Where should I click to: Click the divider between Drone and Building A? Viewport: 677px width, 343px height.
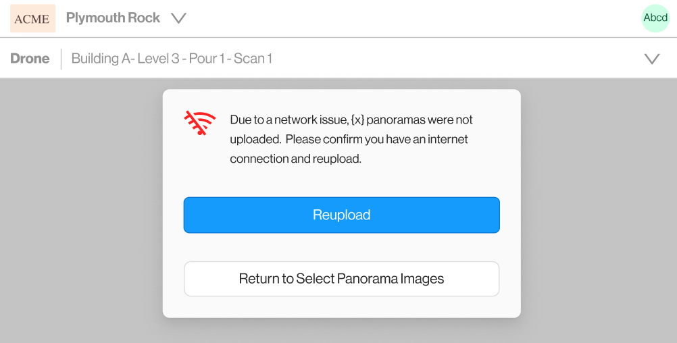tap(61, 59)
